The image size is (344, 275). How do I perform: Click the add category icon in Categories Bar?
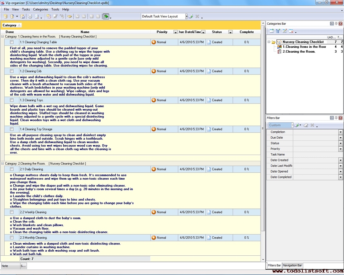(272, 31)
